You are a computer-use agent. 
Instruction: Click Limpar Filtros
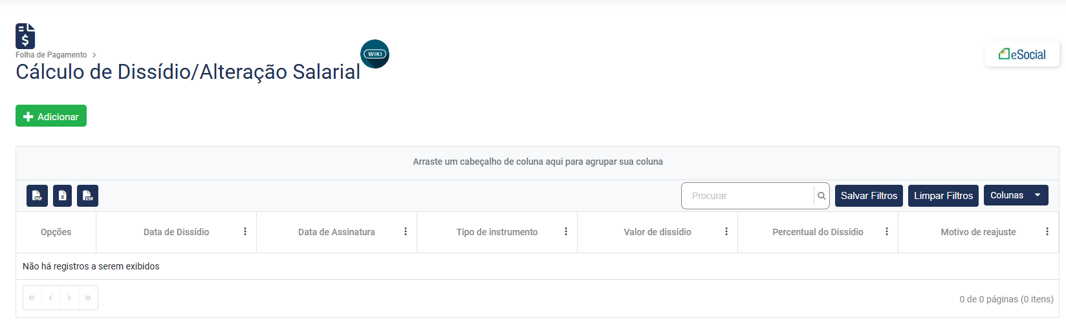tap(943, 196)
